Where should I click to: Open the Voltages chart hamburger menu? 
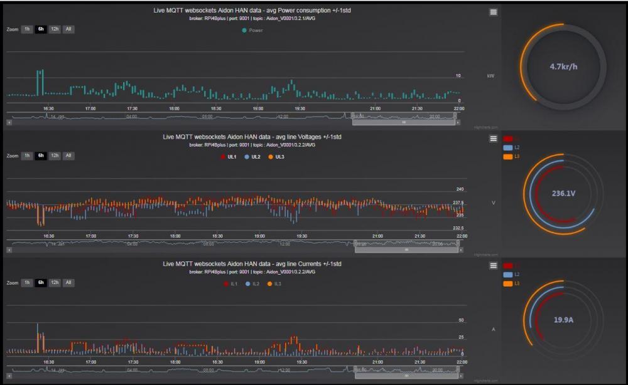[494, 139]
